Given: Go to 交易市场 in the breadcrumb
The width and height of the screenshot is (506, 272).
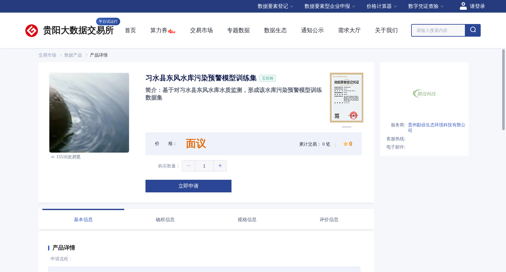Looking at the screenshot, I should tap(47, 55).
